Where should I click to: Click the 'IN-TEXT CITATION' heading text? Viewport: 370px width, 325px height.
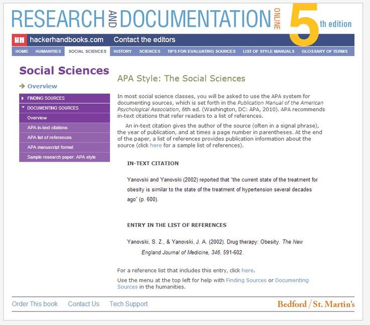153,163
